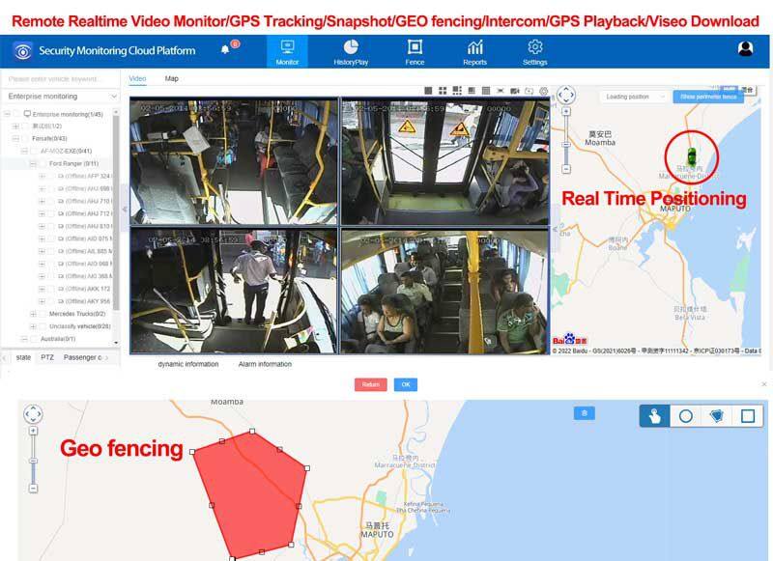Switch to the Map tab
Screen dimensions: 773x561
tap(171, 78)
